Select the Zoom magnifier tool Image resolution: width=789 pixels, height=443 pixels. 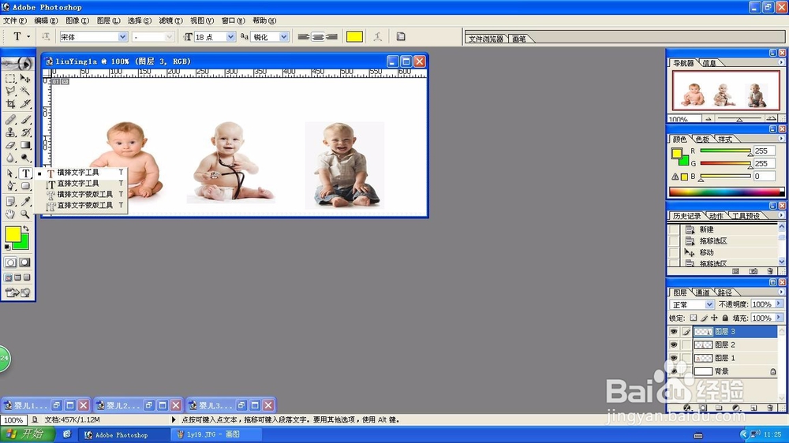[x=25, y=214]
